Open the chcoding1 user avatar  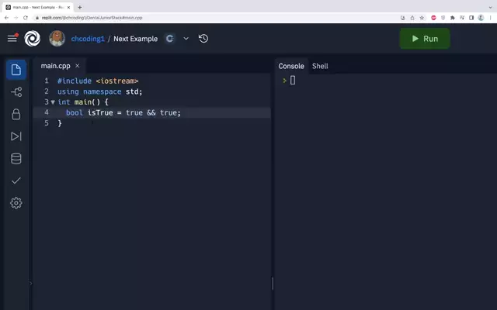pyautogui.click(x=57, y=38)
